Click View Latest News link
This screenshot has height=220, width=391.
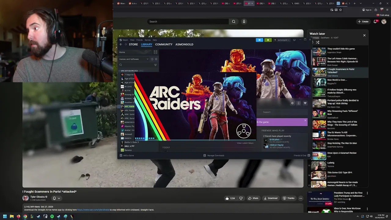[x=245, y=143]
